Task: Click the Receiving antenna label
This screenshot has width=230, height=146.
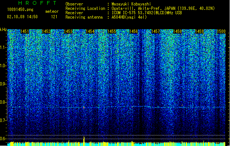Action: [84, 17]
